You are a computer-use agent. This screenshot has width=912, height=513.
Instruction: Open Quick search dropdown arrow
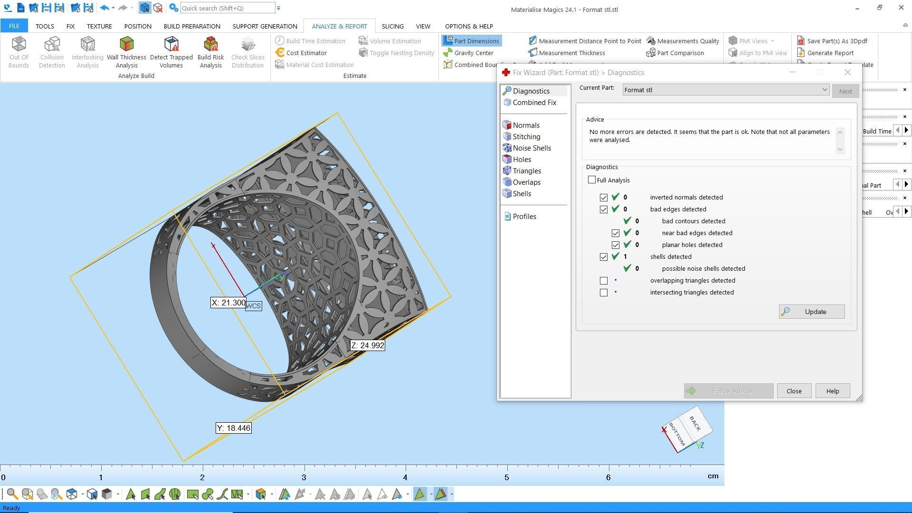pyautogui.click(x=279, y=8)
